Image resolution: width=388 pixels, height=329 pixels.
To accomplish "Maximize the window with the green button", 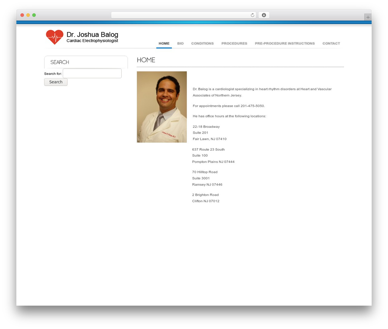I will point(34,15).
